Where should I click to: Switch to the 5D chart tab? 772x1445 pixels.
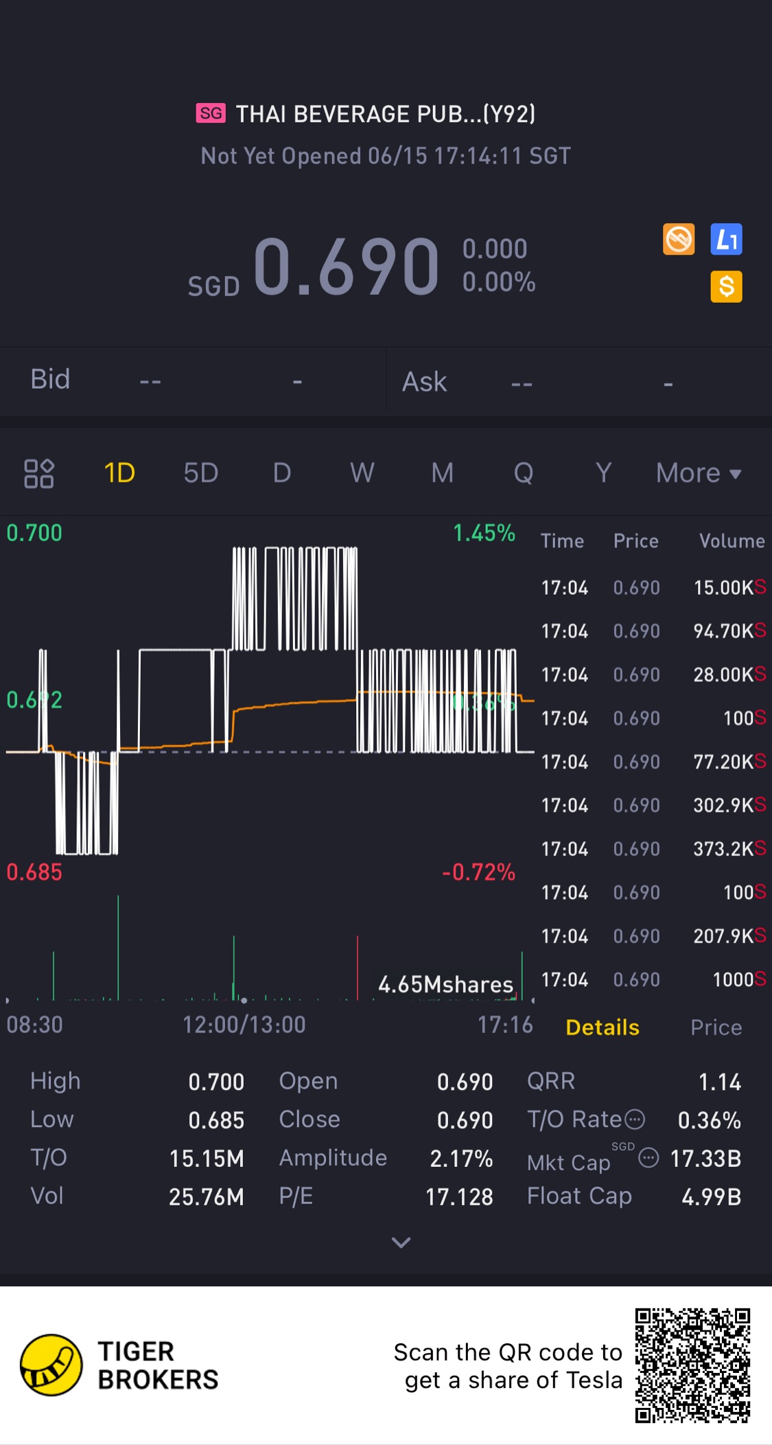(x=200, y=473)
